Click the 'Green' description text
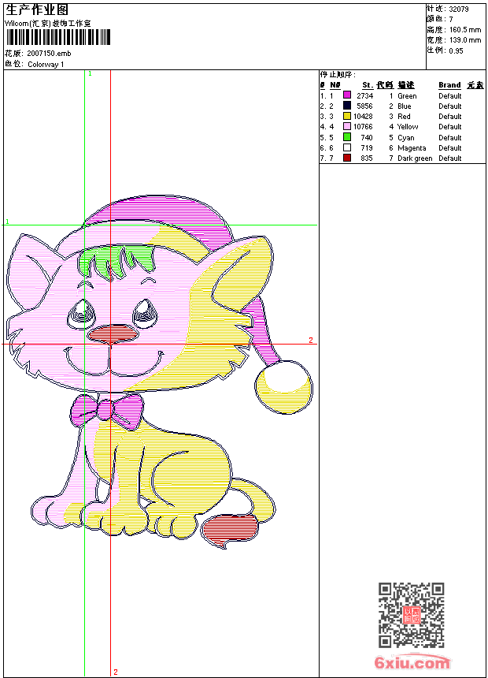Screen dimensions: 488x678 point(407,96)
